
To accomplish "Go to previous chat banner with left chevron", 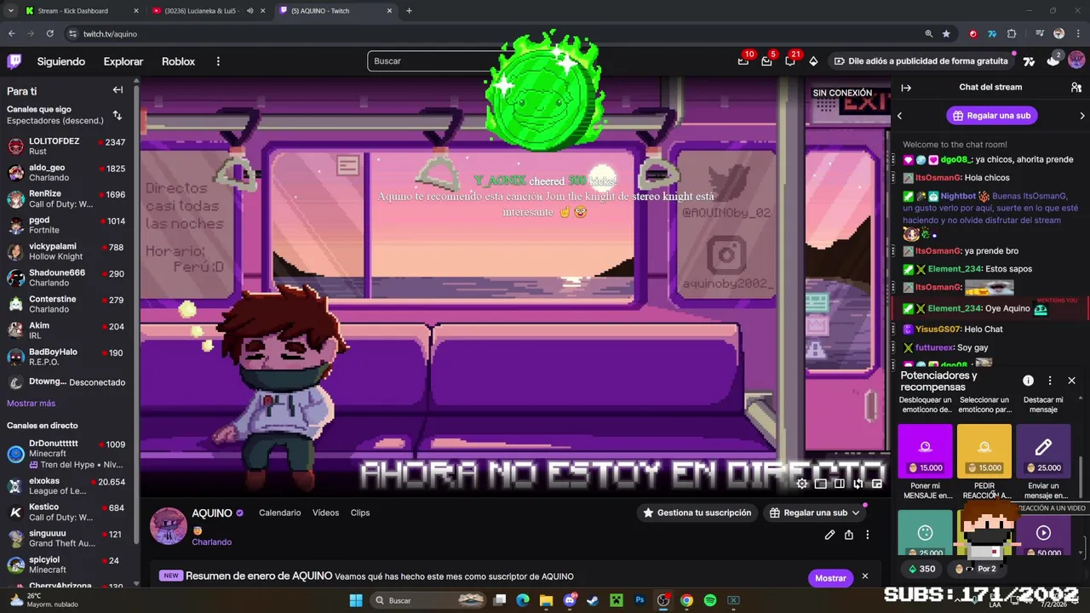I will (899, 116).
